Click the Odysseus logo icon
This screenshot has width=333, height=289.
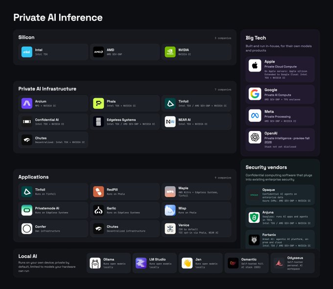point(279,263)
